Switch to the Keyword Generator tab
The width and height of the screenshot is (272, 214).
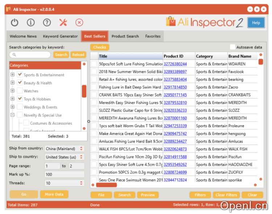point(60,36)
